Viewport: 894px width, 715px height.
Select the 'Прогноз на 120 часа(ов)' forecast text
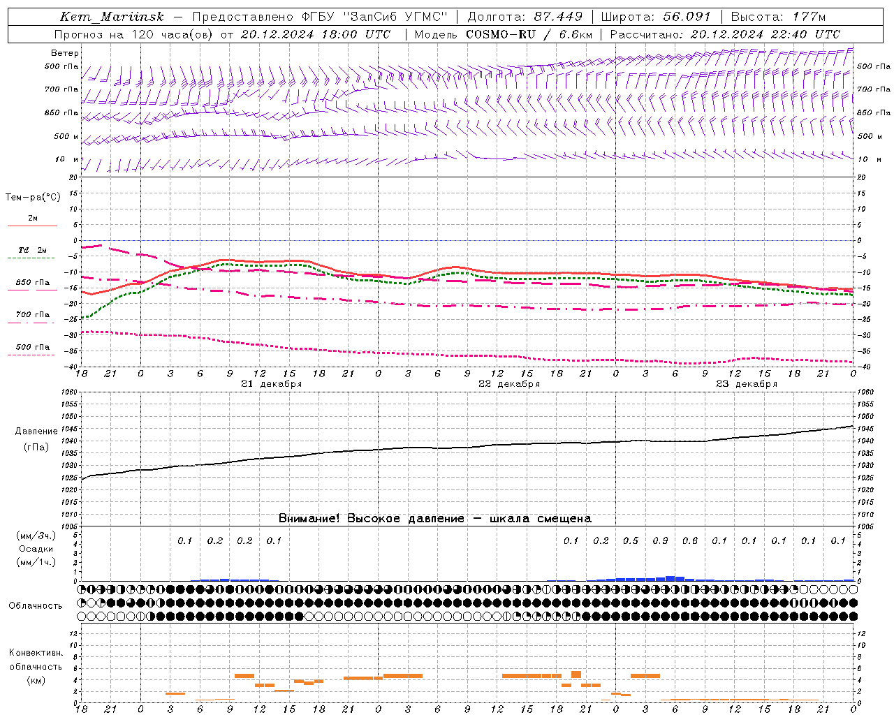click(134, 34)
